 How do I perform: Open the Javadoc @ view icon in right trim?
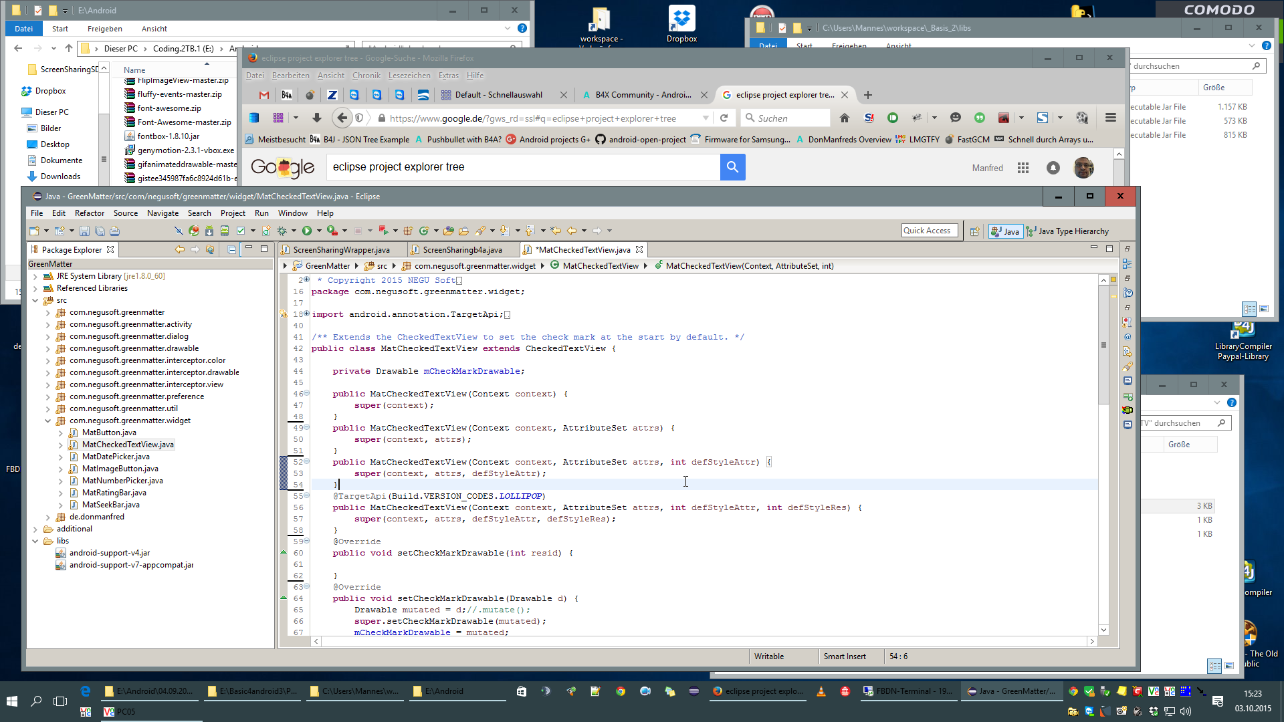(x=1128, y=337)
